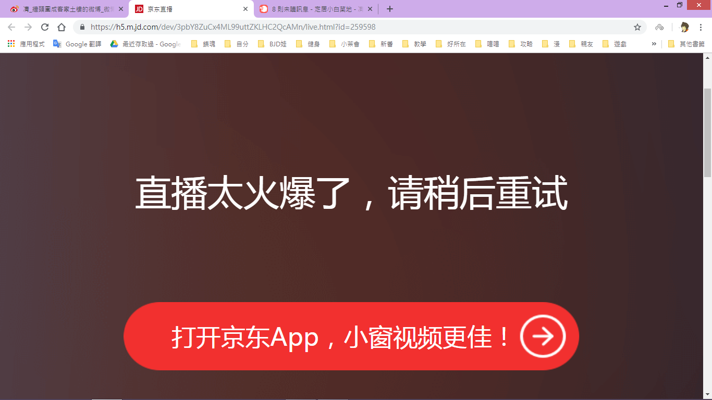Open the 新番 bookmark folder
712x400 pixels.
381,44
